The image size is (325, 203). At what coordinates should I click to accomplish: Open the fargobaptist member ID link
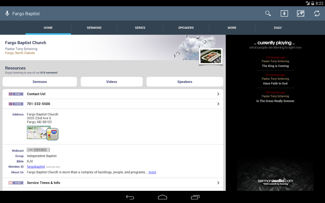coord(36,167)
